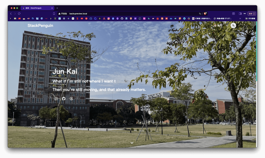Open the Netflix bookmark icon

click(77, 18)
